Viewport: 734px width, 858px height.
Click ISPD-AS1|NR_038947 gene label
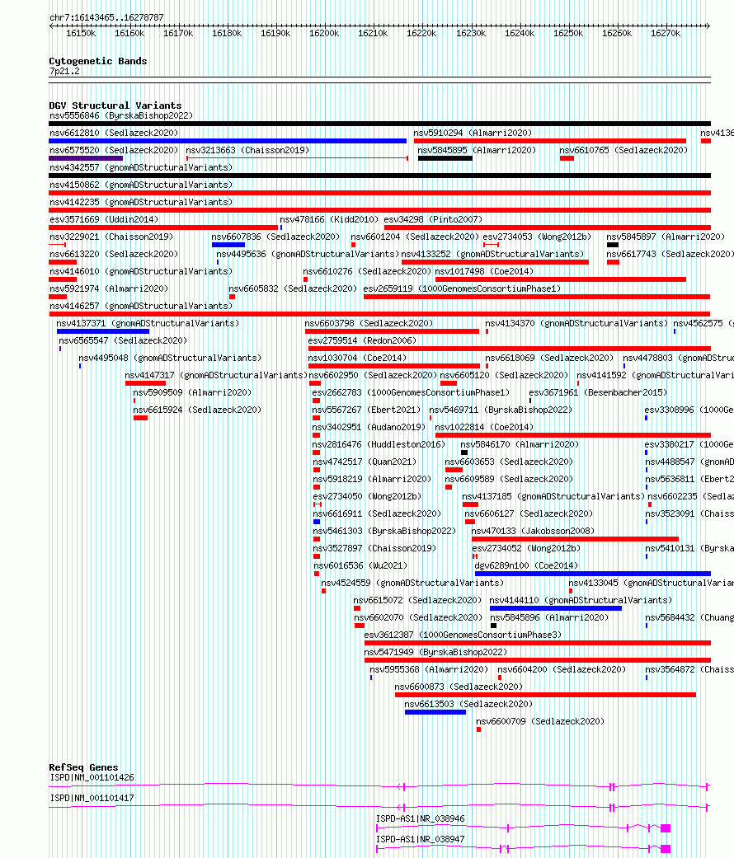point(421,839)
